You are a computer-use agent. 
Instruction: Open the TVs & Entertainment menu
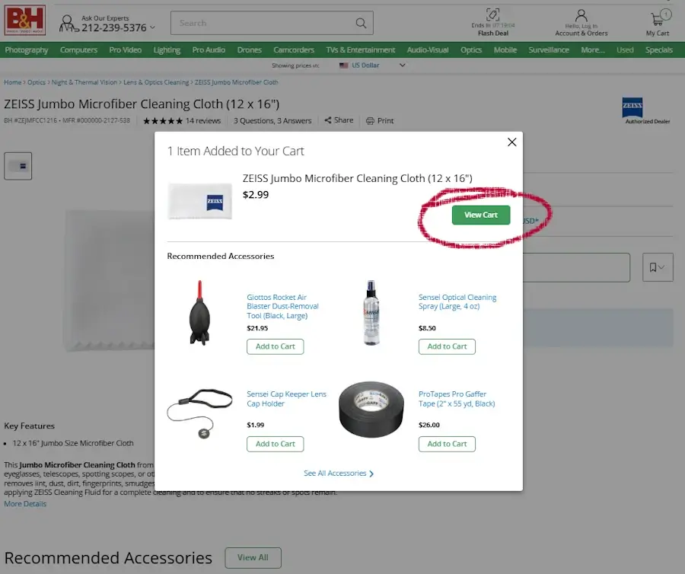361,49
